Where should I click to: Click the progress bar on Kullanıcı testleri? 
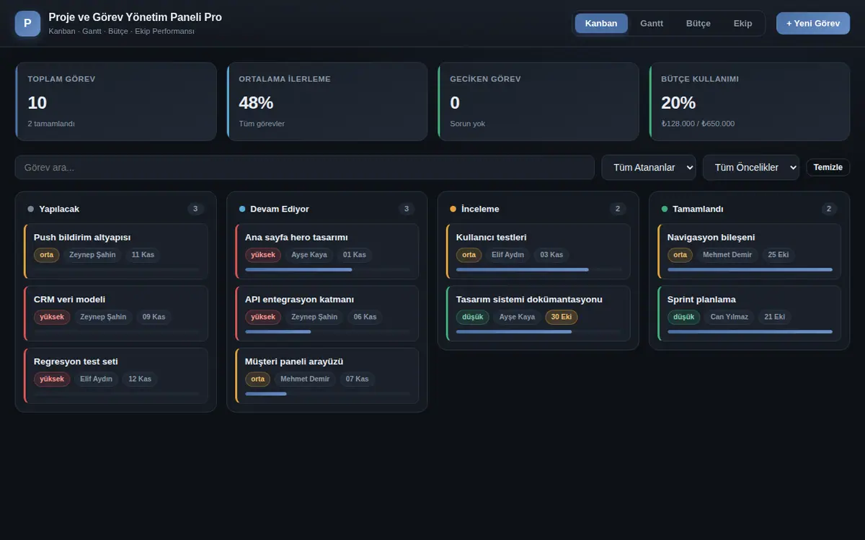[538, 269]
